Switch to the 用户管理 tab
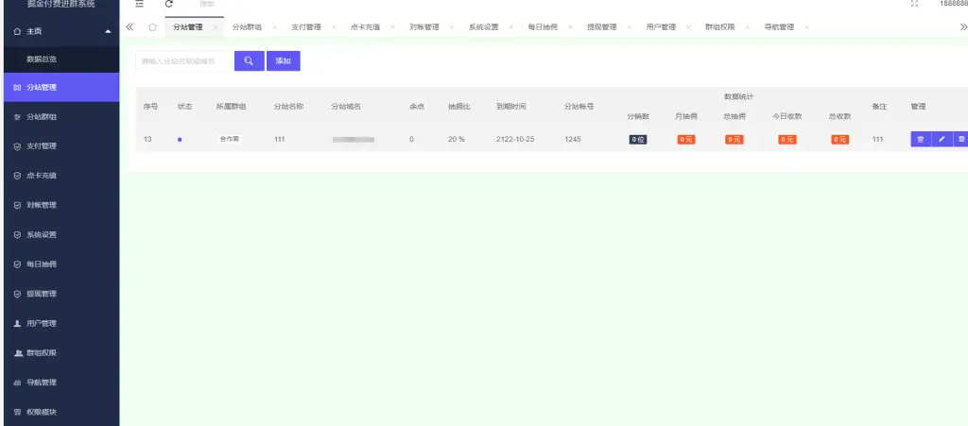 coord(661,27)
